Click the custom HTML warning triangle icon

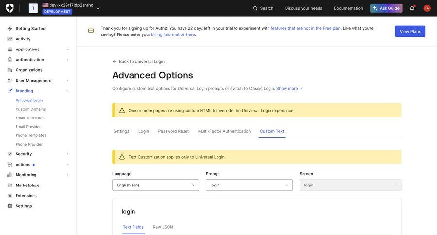[x=122, y=110]
